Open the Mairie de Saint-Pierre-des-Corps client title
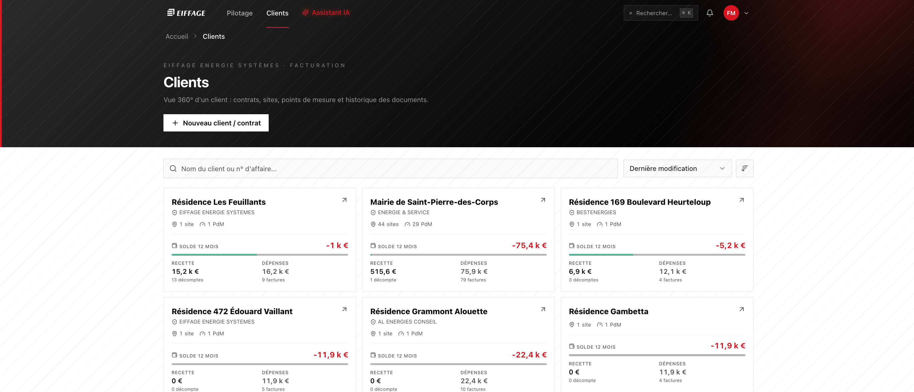914x392 pixels. (434, 202)
